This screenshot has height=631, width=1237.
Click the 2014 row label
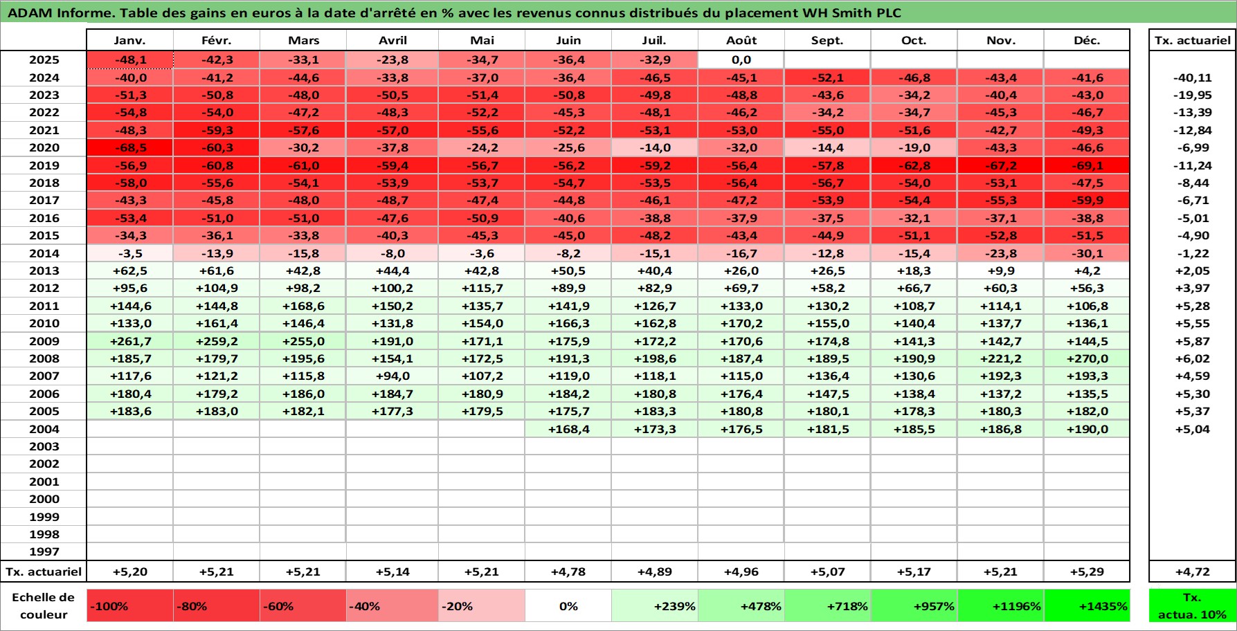point(44,253)
